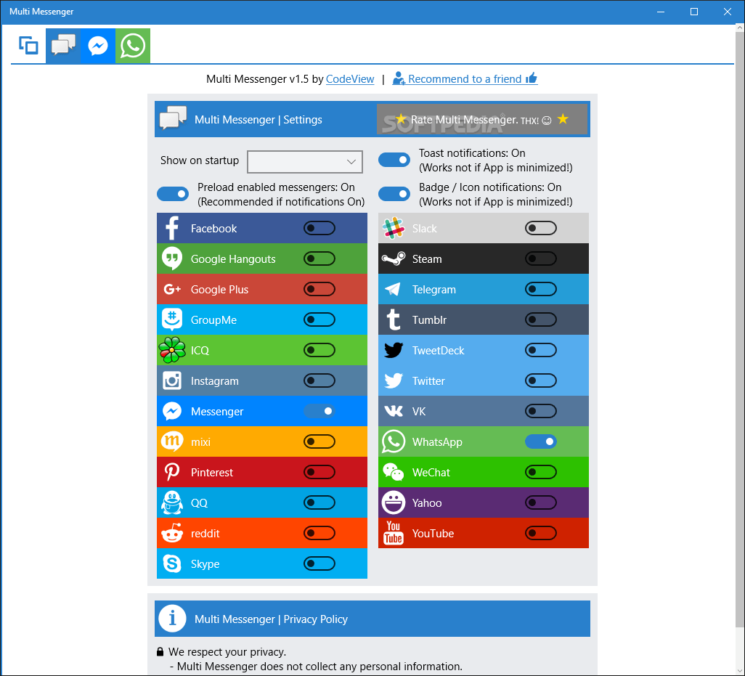This screenshot has height=676, width=745.
Task: Enable the GroupMe toggle
Action: pyautogui.click(x=319, y=319)
